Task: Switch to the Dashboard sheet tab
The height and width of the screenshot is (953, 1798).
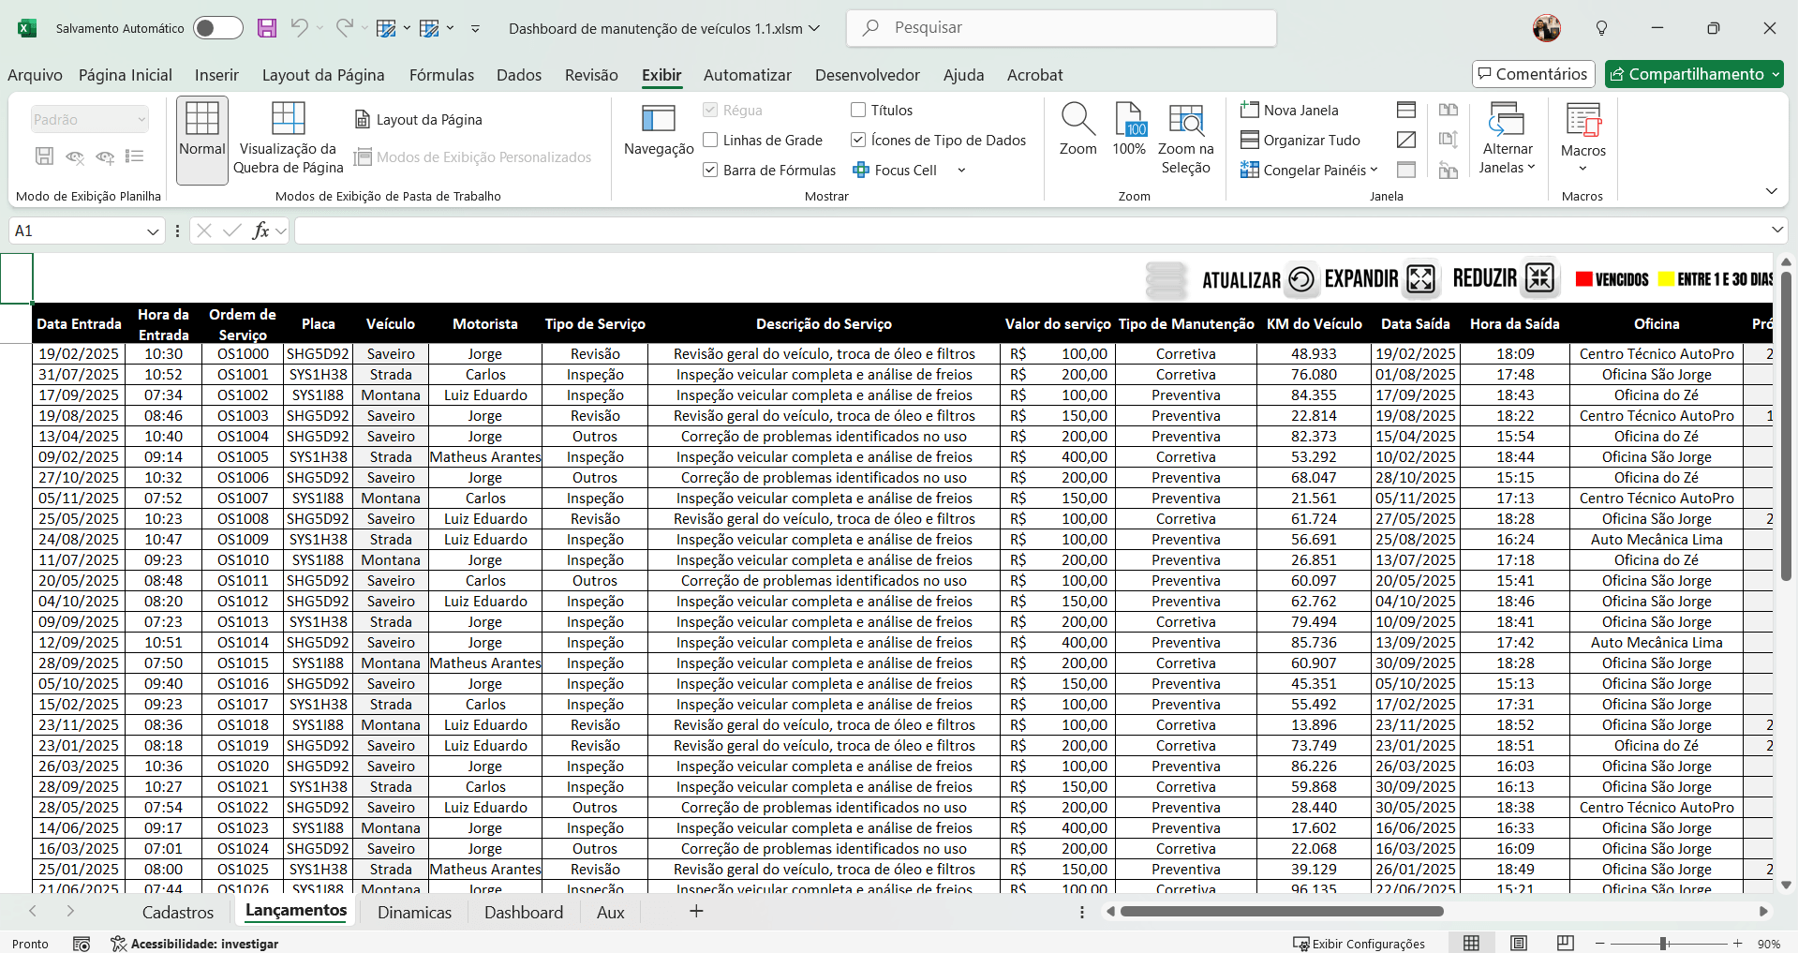Action: (523, 912)
